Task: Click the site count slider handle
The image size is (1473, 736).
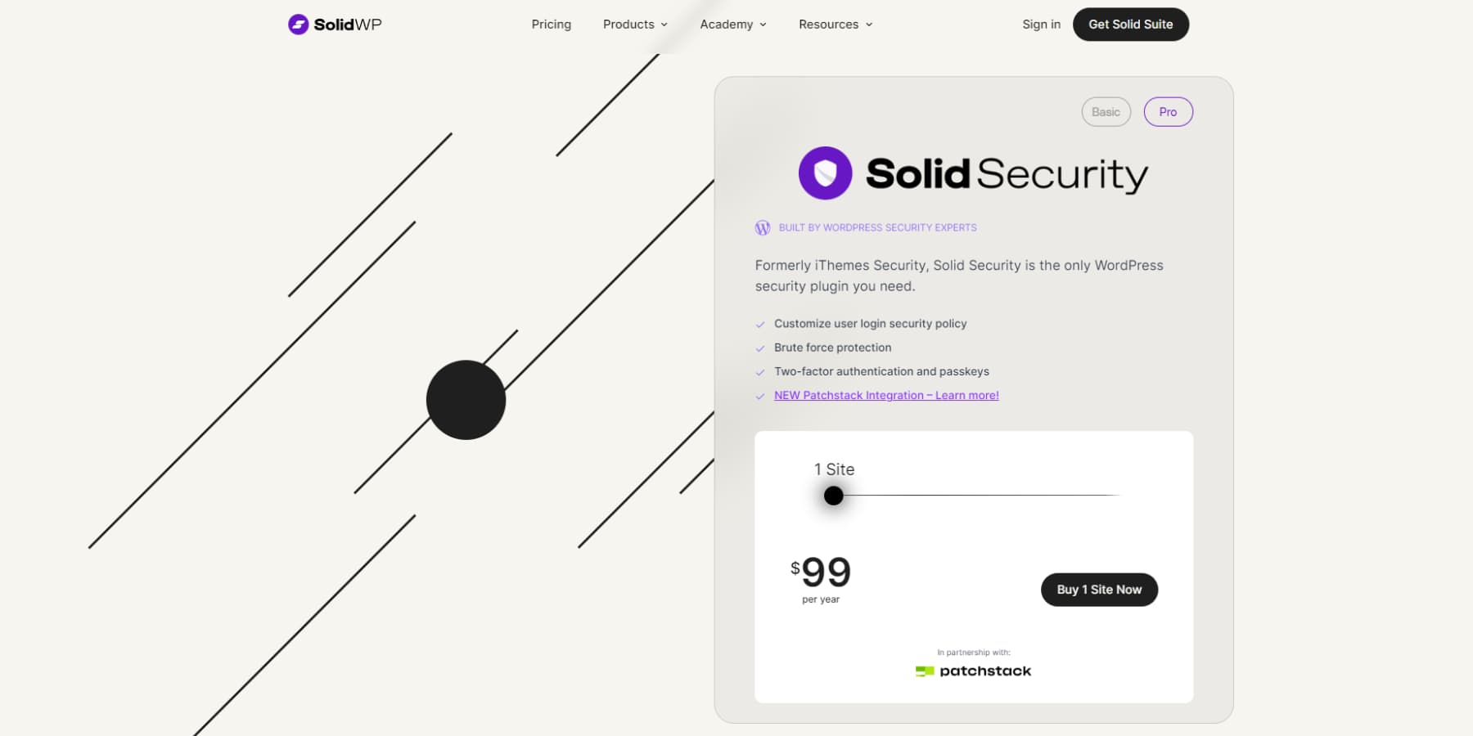Action: (833, 496)
